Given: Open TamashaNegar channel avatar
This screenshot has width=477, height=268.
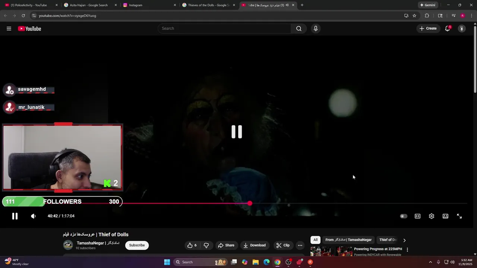Looking at the screenshot, I should (x=68, y=245).
